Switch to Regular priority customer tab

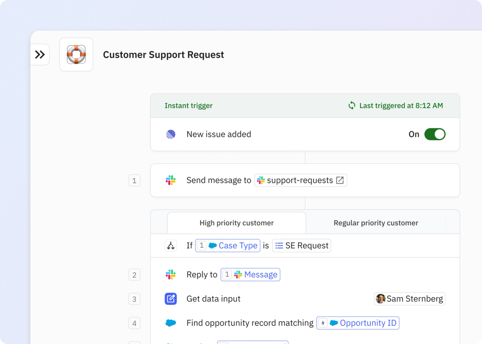376,223
